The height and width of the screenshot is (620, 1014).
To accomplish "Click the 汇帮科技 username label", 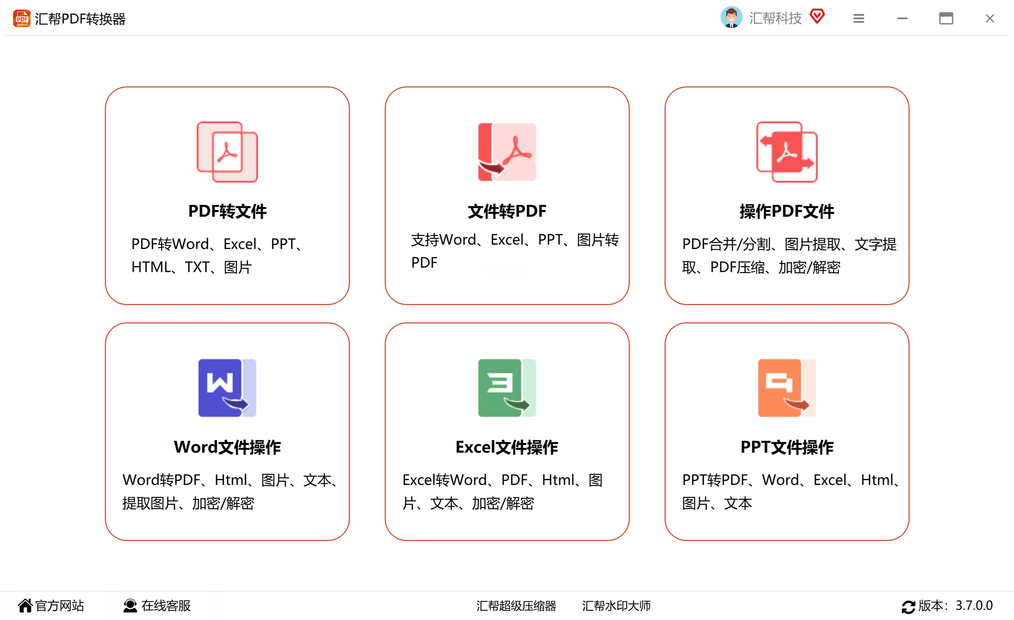I will (775, 18).
